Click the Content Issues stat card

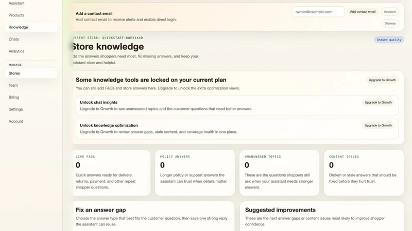pyautogui.click(x=364, y=172)
